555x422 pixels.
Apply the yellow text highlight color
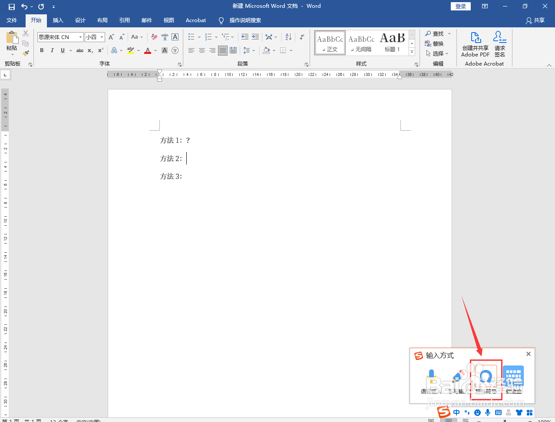point(131,50)
